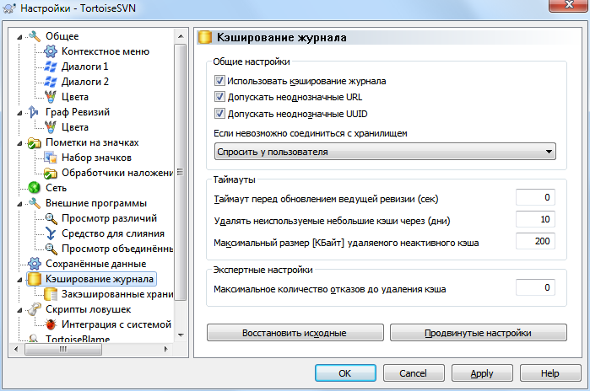The width and height of the screenshot is (590, 391).
Task: Click the merge icon of Средство для слияния
Action: 51,233
